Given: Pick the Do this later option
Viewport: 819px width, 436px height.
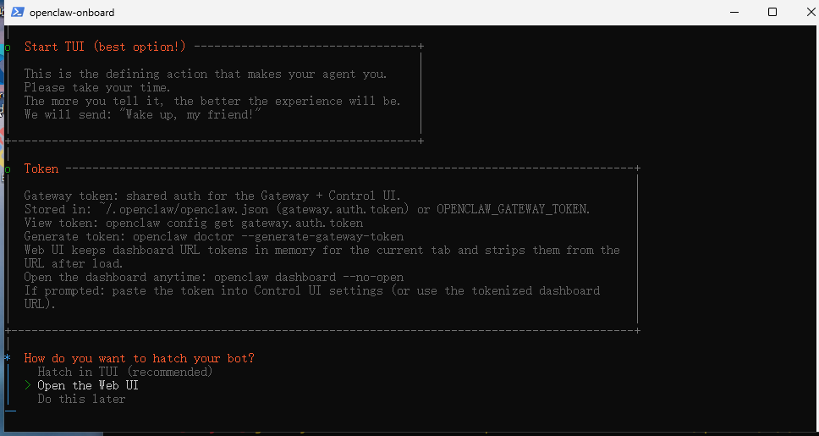Looking at the screenshot, I should coord(81,399).
